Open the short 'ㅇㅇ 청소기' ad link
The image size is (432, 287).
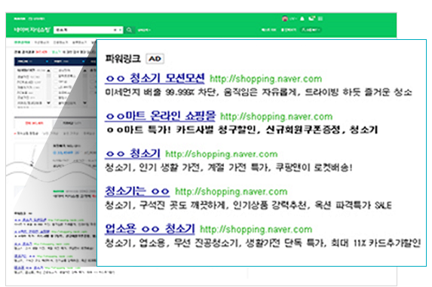point(133,153)
